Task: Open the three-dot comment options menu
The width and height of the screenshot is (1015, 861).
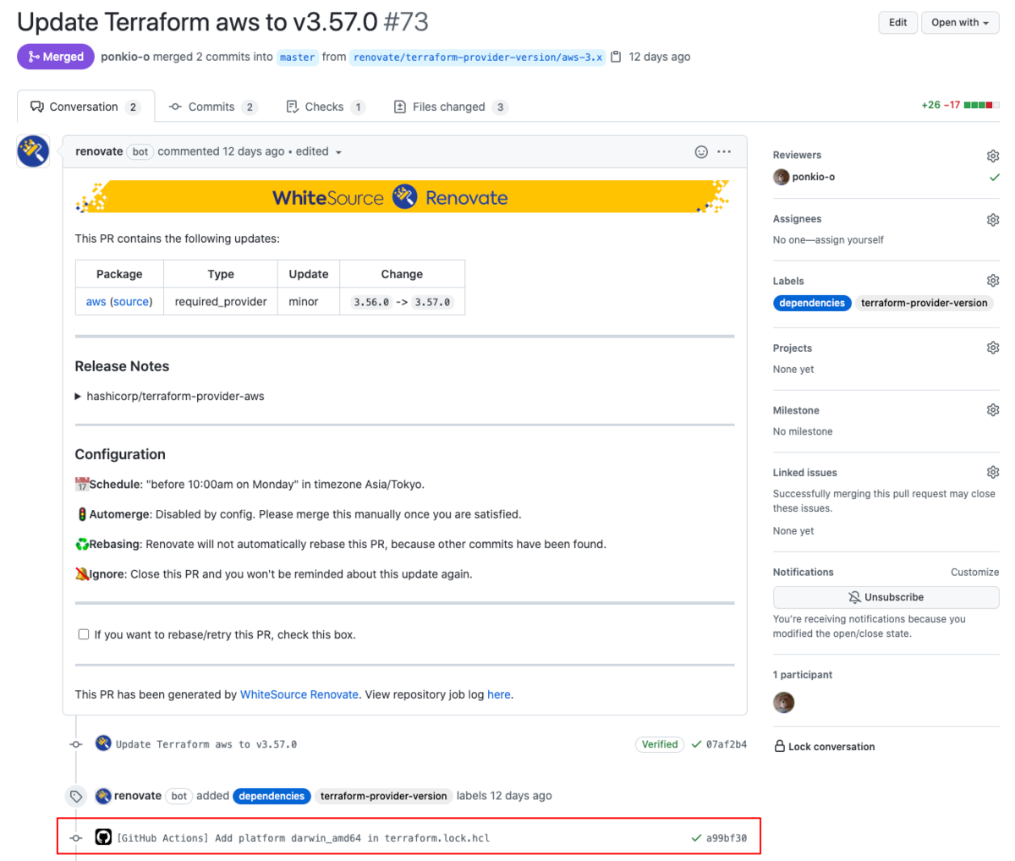Action: coord(724,151)
